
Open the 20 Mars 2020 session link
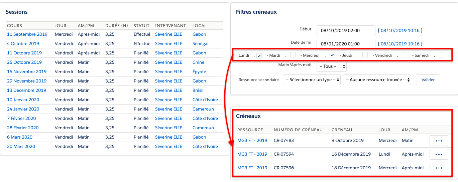[x=21, y=147]
